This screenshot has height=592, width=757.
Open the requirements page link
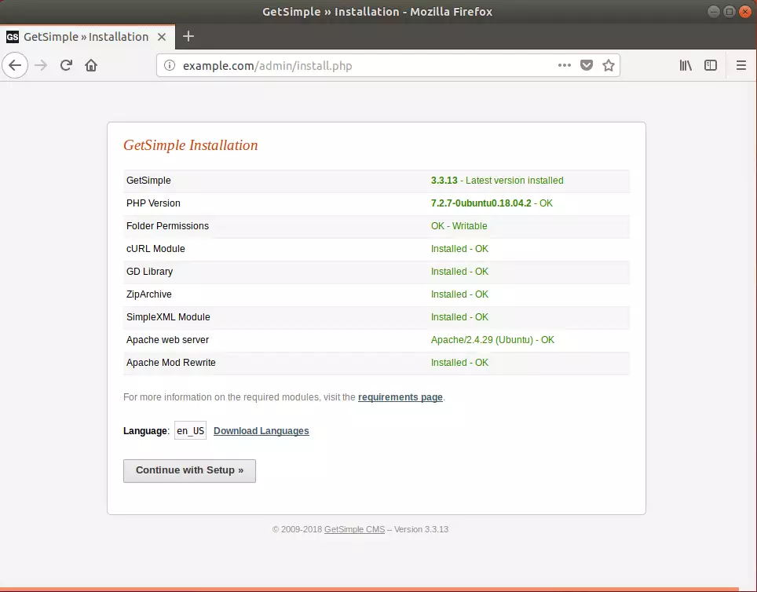(x=400, y=397)
